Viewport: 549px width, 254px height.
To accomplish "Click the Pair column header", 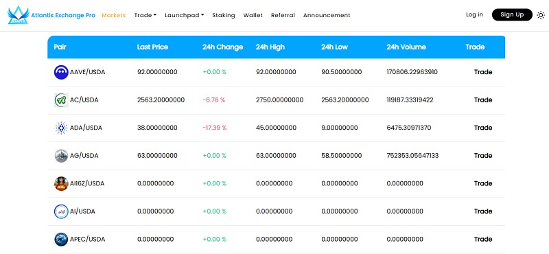I will [x=60, y=47].
